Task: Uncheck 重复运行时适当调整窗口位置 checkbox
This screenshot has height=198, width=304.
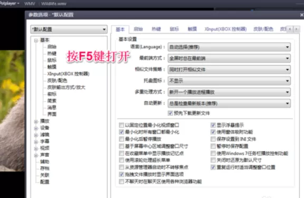Action: coord(213,167)
